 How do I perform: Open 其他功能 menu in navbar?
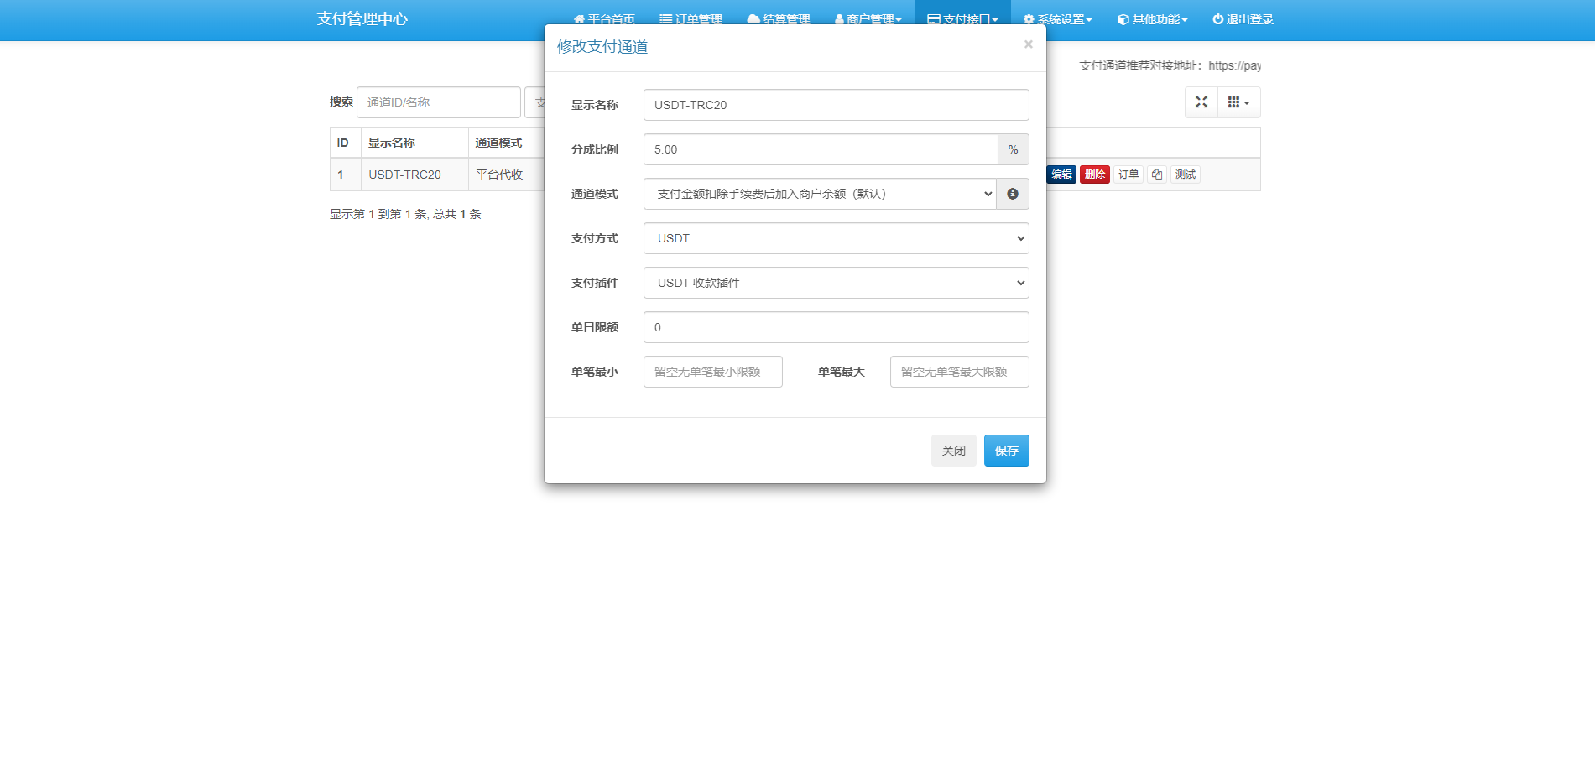coord(1152,19)
